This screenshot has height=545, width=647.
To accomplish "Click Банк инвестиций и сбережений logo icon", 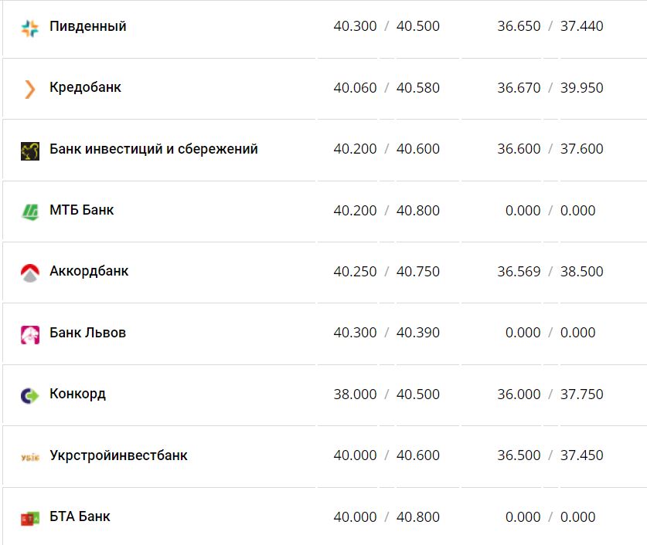I will click(x=29, y=151).
